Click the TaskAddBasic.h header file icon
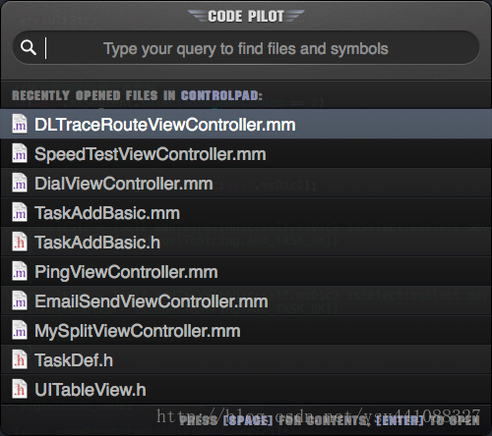The width and height of the screenshot is (492, 436). 20,242
